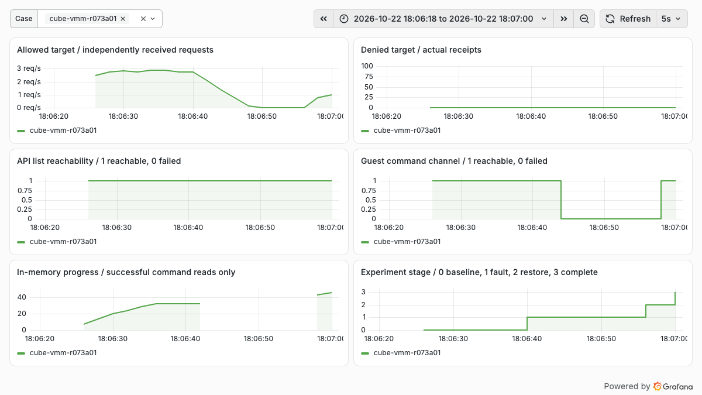The height and width of the screenshot is (395, 702).
Task: Click 18:06:40 tick in Experiment stage panel
Action: coord(526,339)
